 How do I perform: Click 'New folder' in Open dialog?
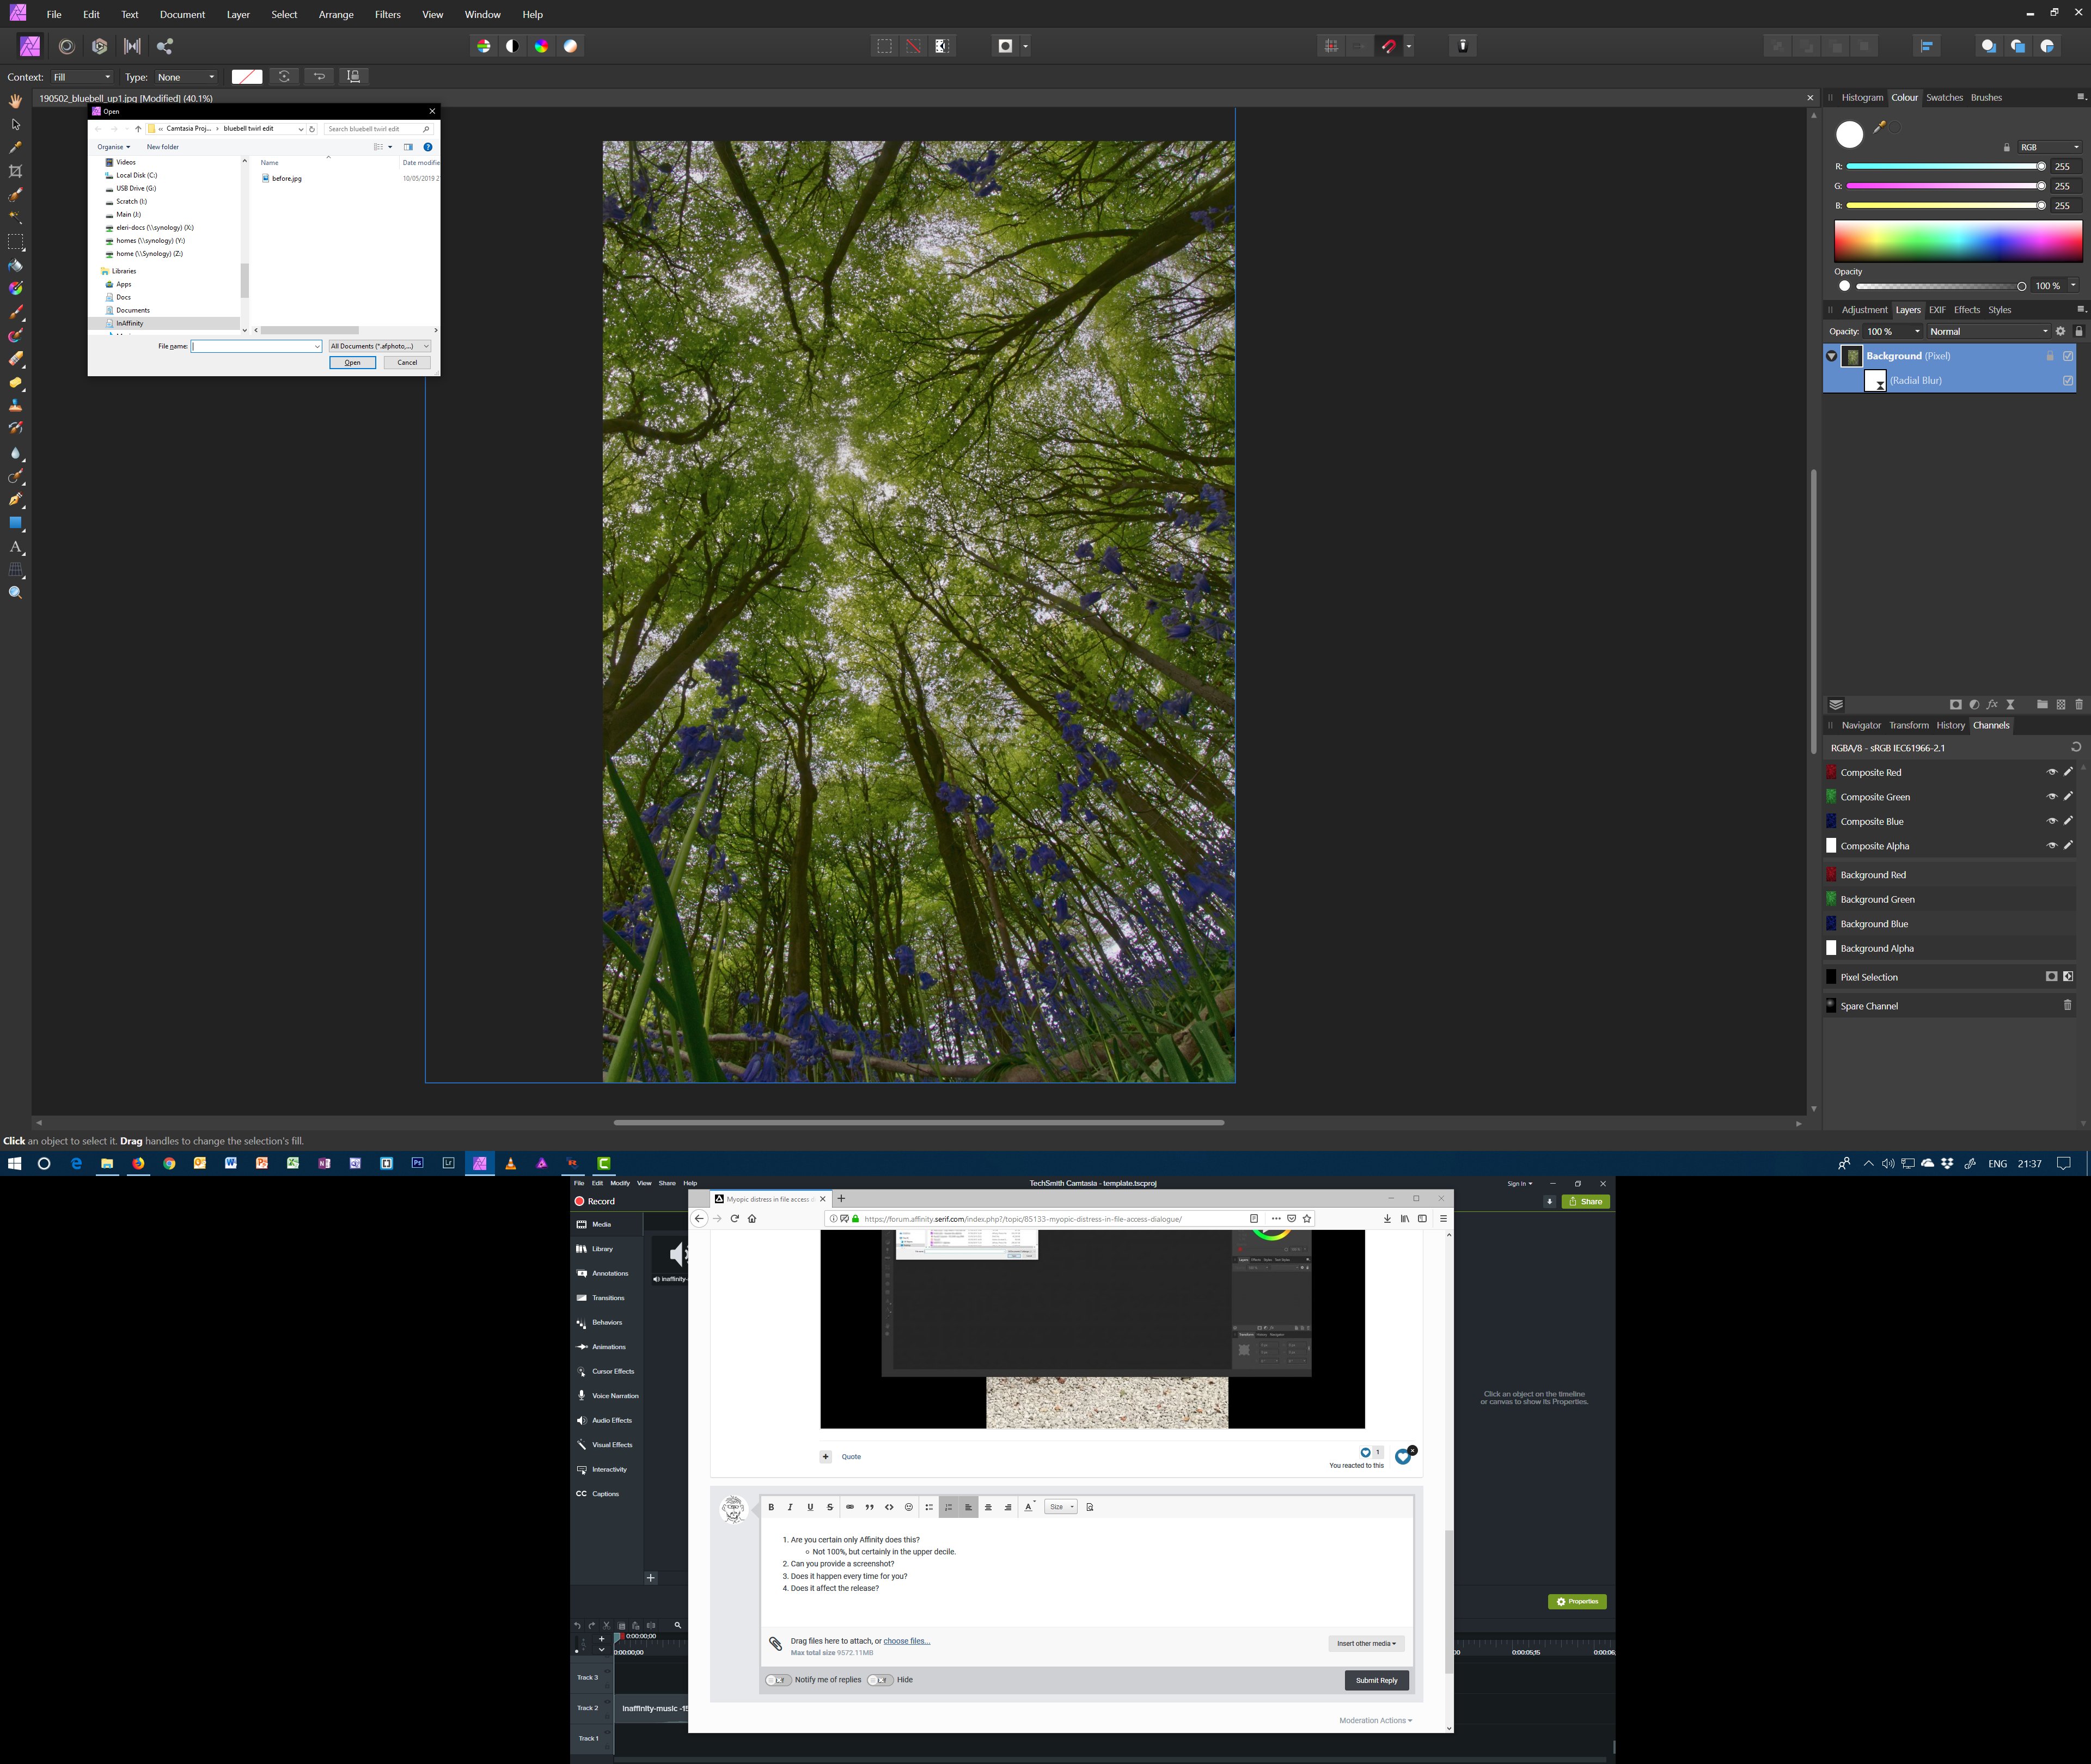tap(163, 147)
